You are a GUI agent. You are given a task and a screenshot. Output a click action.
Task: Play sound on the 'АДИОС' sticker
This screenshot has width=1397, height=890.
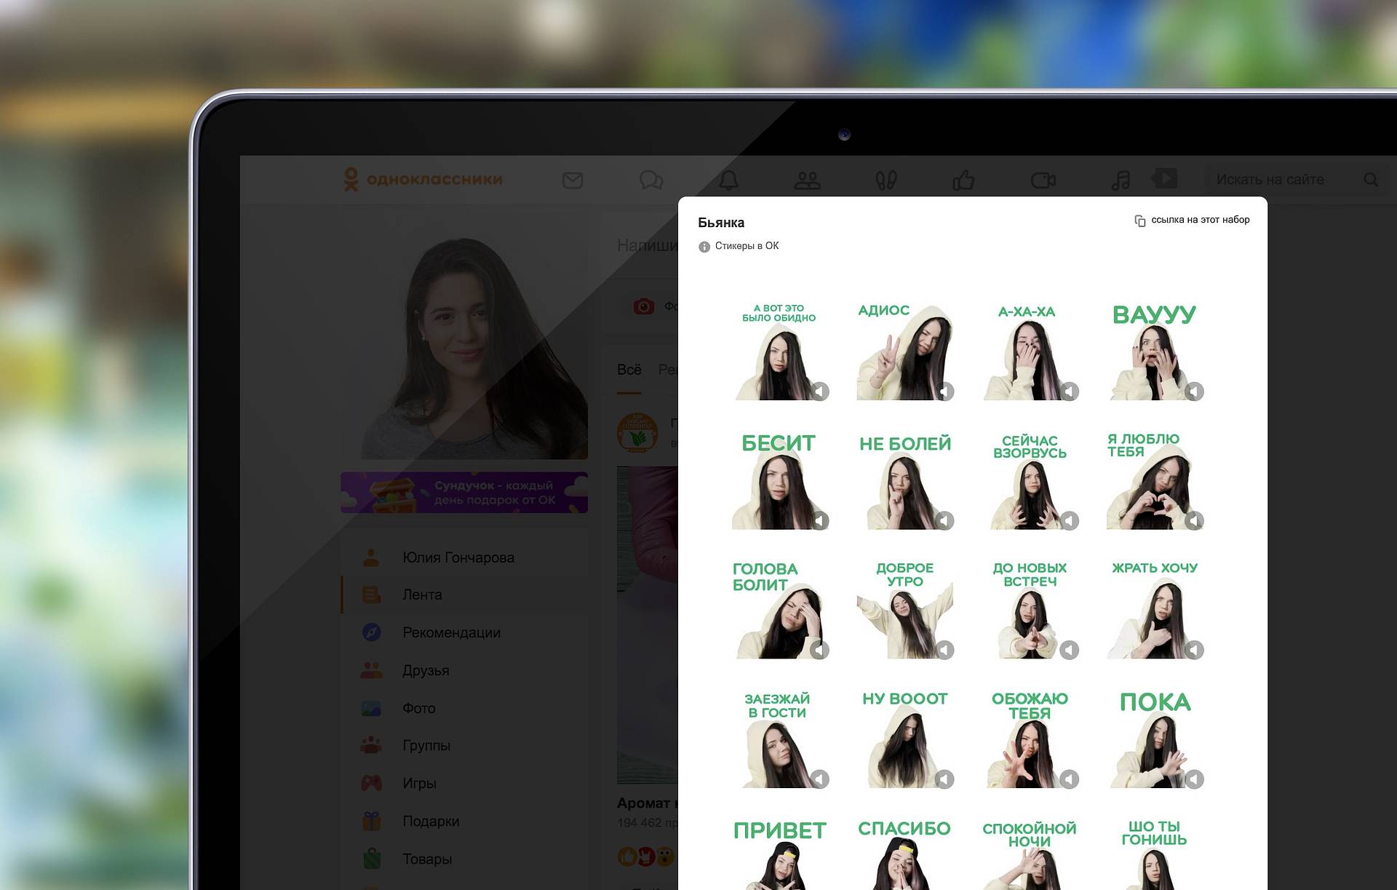[x=944, y=392]
